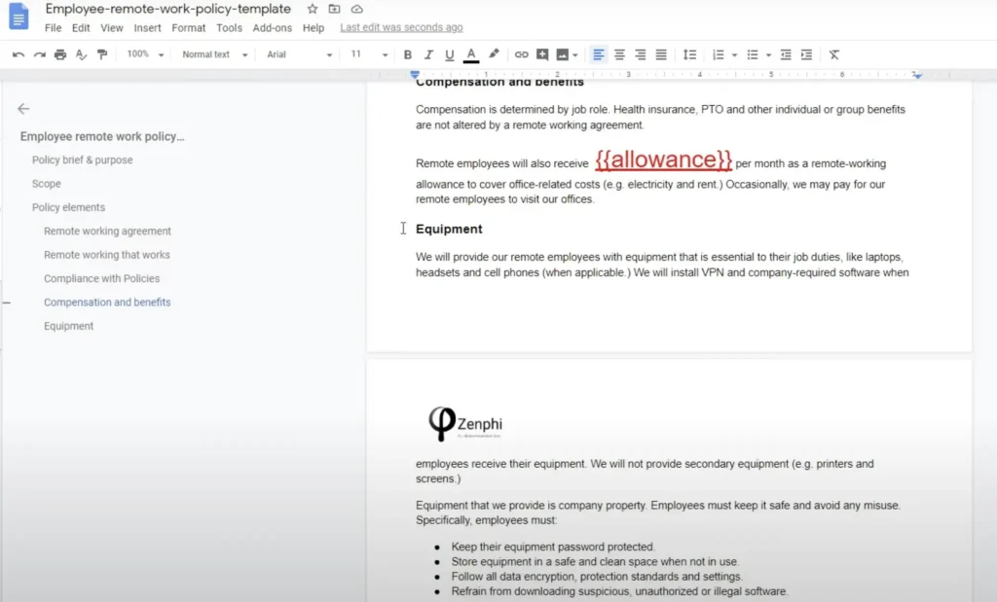Toggle underline formatting
The width and height of the screenshot is (997, 602).
[x=450, y=54]
